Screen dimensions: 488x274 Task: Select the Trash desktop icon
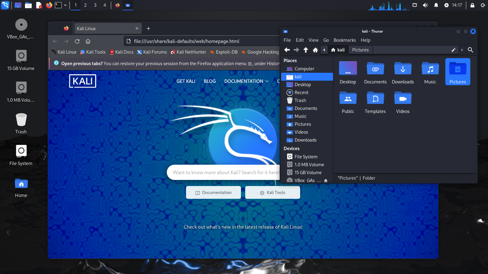(21, 124)
